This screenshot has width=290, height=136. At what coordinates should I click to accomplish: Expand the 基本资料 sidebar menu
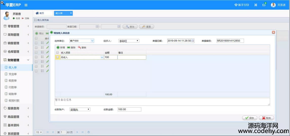16,125
